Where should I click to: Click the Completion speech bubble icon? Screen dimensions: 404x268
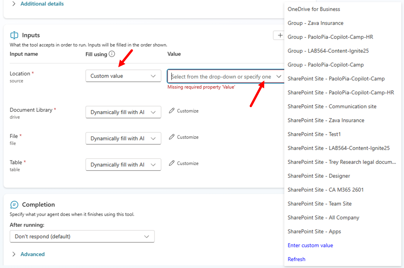coord(13,204)
